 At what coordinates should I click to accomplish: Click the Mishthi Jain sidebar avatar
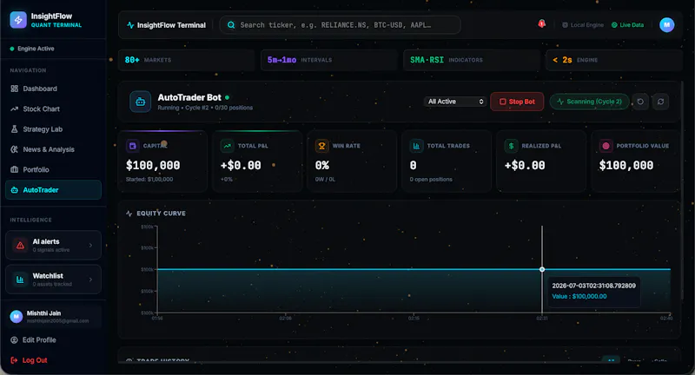[x=17, y=317]
